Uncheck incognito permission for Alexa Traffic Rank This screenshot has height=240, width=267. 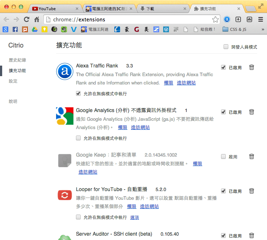tap(79, 94)
